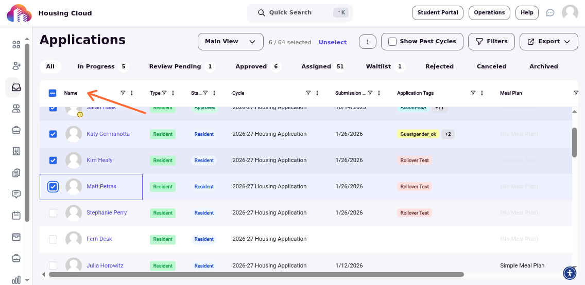Switch to the Canceled tab
The width and height of the screenshot is (585, 285).
[491, 67]
